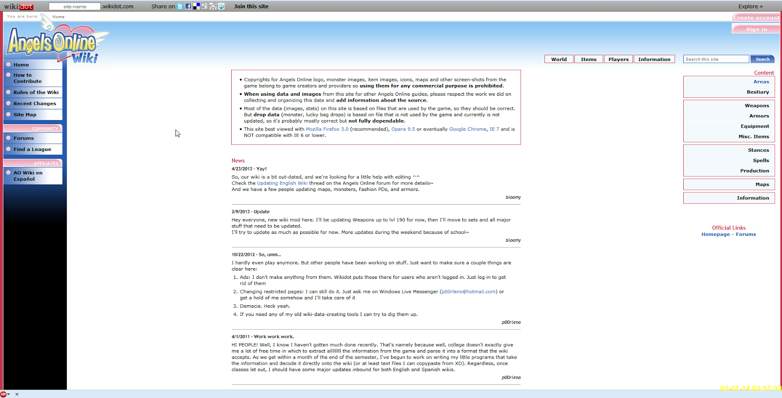Viewport: 782px width, 398px height.
Task: Open the Adblock Plus dropdown arrow
Action: coord(8,394)
